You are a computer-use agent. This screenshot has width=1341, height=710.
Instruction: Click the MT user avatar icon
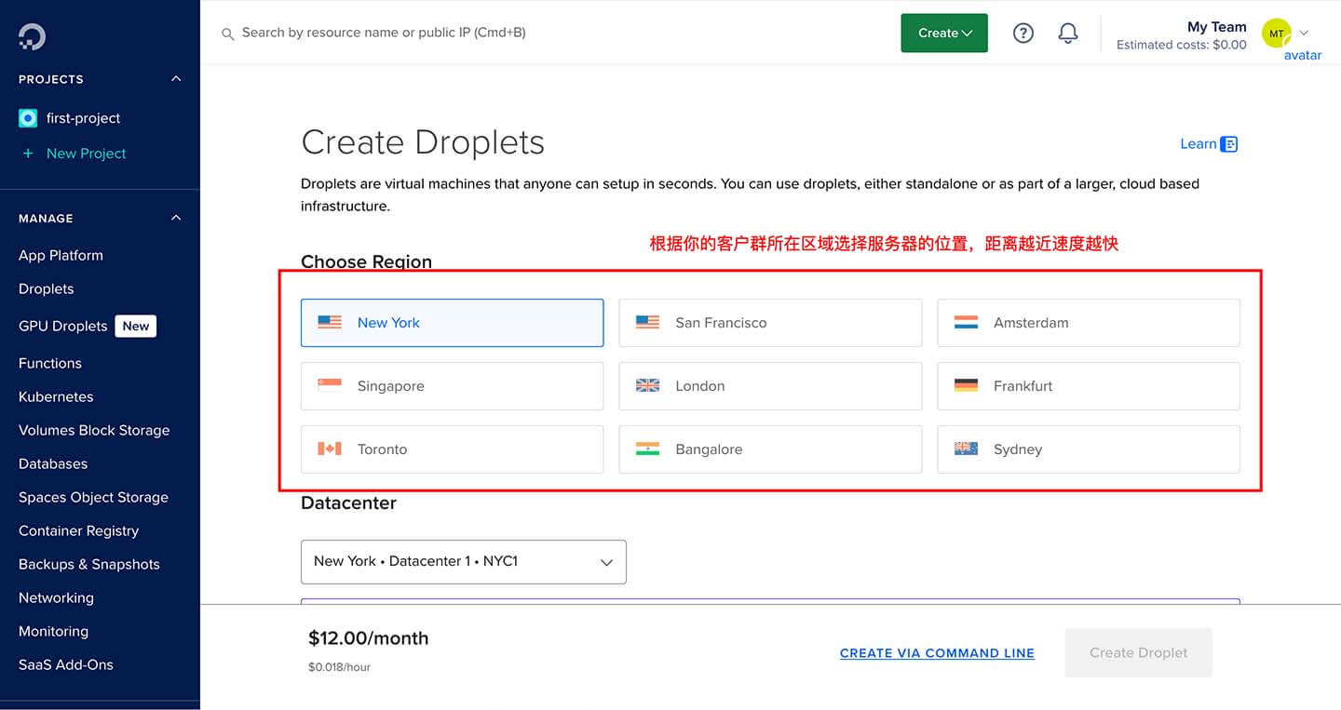1277,33
